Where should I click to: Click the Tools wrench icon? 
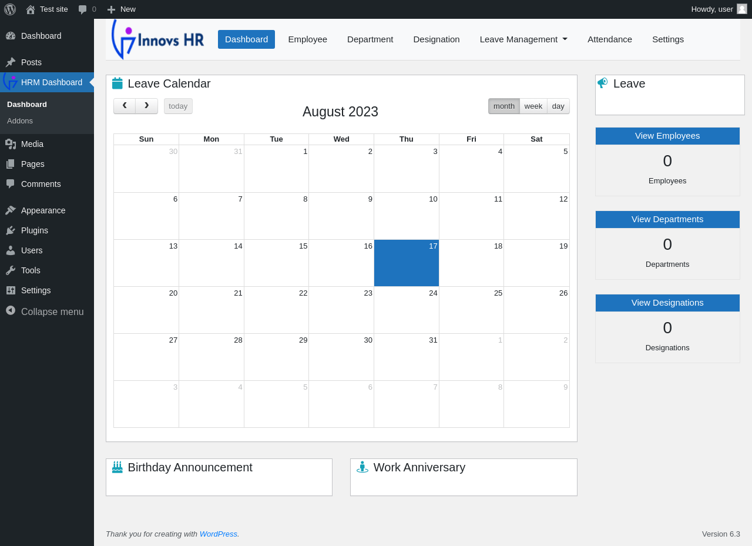point(11,270)
